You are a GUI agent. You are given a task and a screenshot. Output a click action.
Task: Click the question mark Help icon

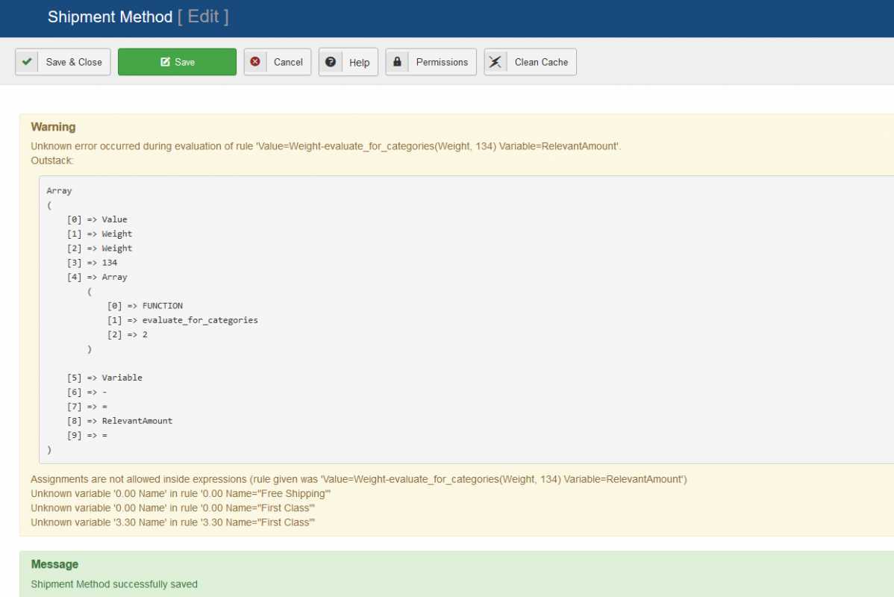coord(331,62)
